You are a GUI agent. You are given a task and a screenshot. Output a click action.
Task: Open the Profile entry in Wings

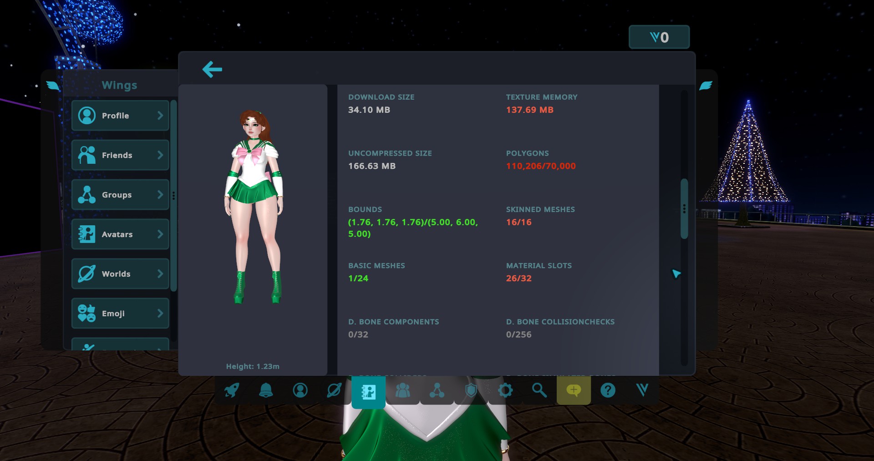120,116
